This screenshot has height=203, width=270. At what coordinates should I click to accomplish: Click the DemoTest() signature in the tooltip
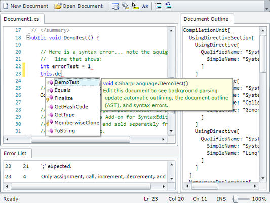point(146,84)
